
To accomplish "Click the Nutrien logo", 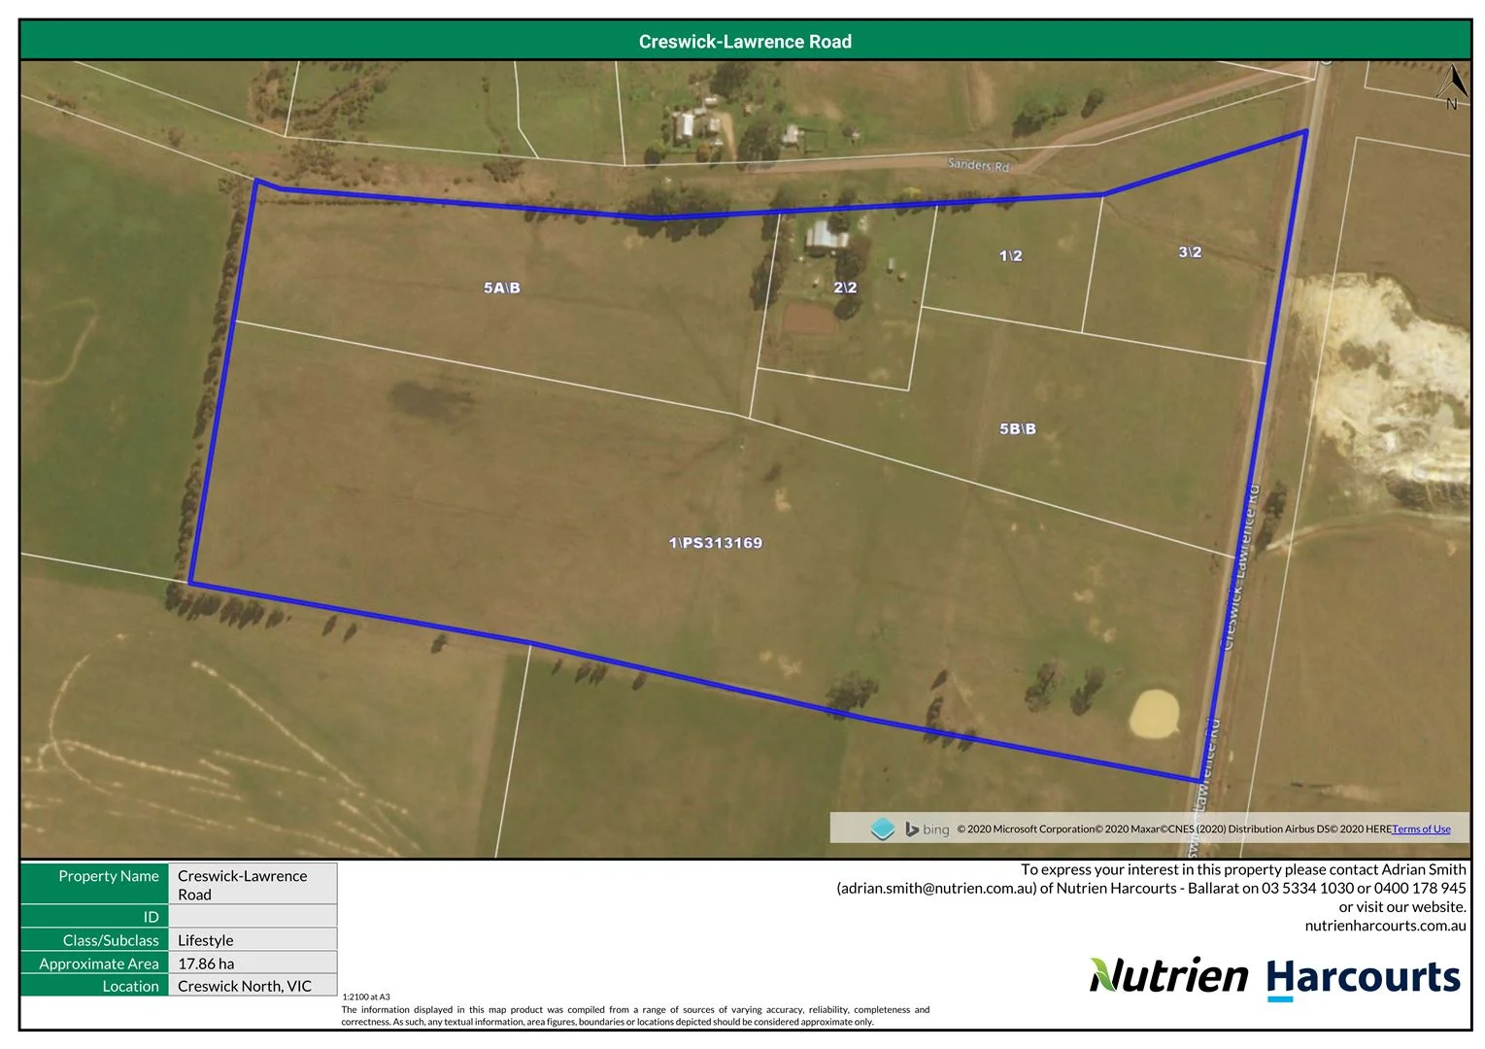I will (1168, 975).
